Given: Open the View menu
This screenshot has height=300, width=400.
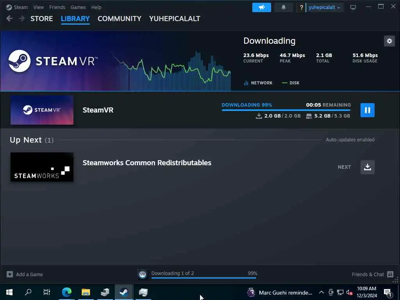Looking at the screenshot, I should coord(39,7).
